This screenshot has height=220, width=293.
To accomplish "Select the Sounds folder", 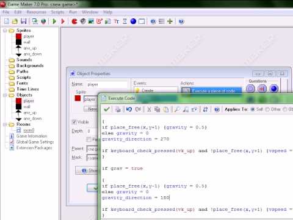I will 24,60.
